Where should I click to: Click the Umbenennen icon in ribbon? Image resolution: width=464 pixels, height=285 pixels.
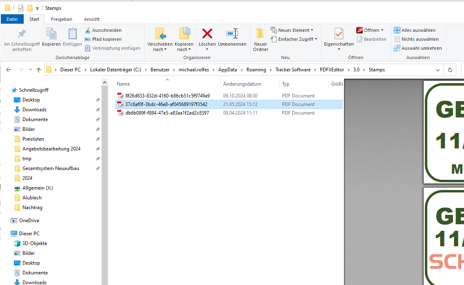pyautogui.click(x=232, y=34)
